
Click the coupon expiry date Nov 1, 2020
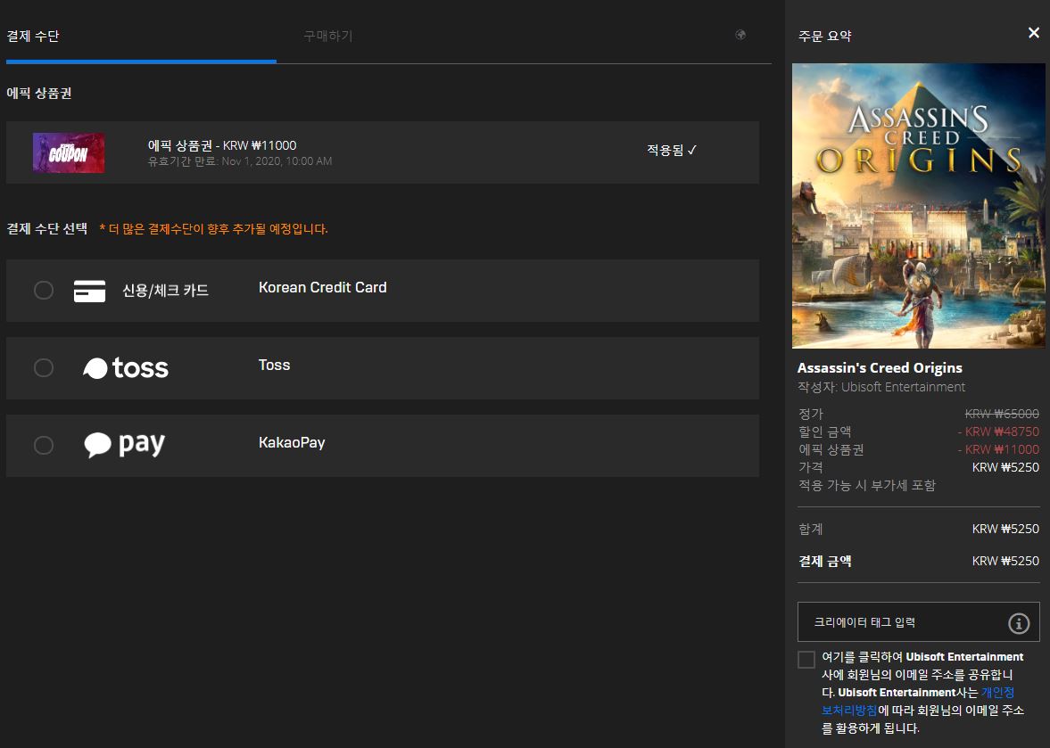pos(277,161)
